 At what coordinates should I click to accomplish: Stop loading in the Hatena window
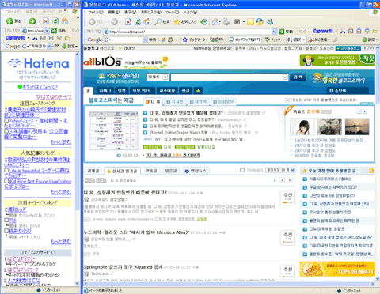[x=46, y=21]
